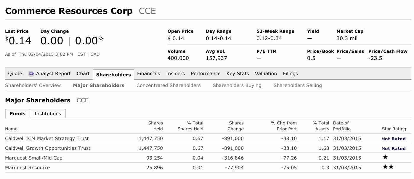This screenshot has width=414, height=179.
Task: Open the Quote tab
Action: click(x=15, y=74)
